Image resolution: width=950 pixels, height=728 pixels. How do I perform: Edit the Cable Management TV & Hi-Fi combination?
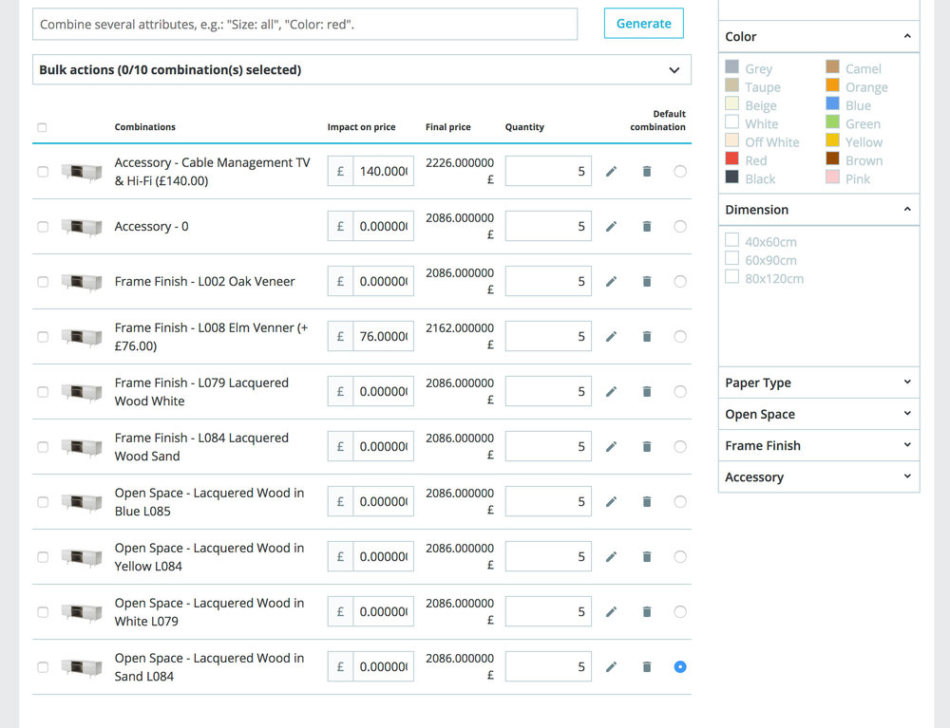point(611,171)
